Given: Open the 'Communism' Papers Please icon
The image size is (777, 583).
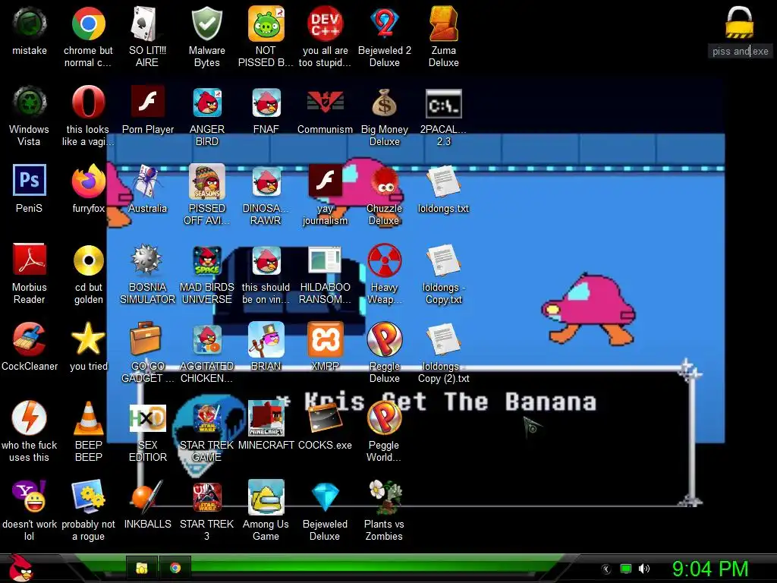Looking at the screenshot, I should [325, 102].
